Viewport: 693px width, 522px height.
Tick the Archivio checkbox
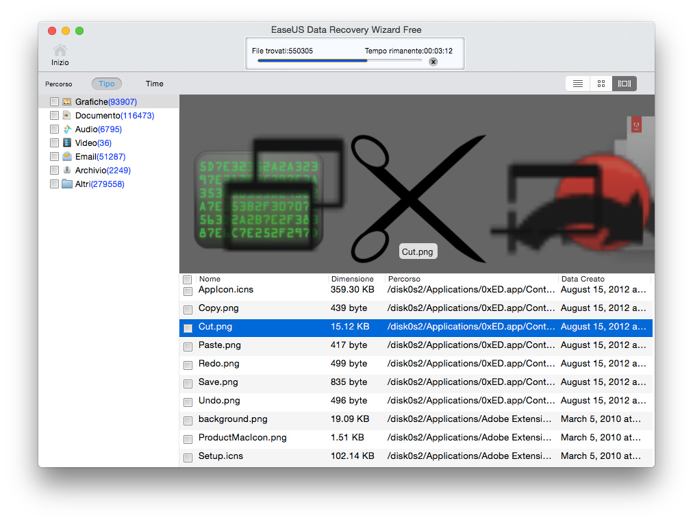54,170
